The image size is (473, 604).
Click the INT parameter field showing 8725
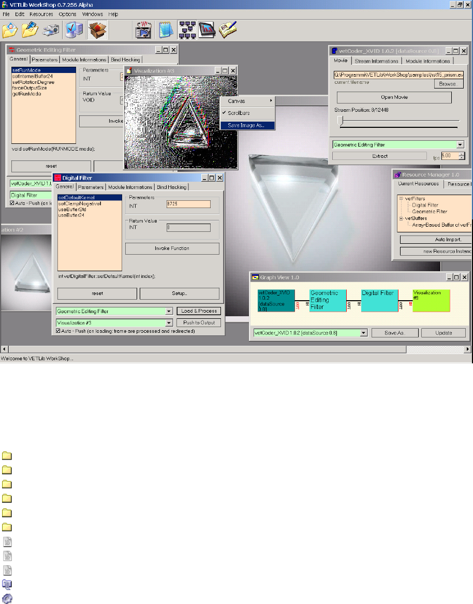188,204
